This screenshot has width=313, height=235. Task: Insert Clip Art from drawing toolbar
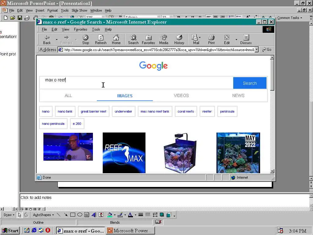coord(101,215)
